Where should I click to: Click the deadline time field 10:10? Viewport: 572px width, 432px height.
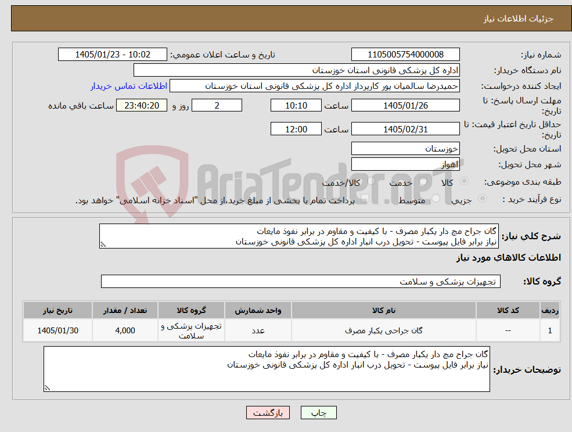pos(296,106)
